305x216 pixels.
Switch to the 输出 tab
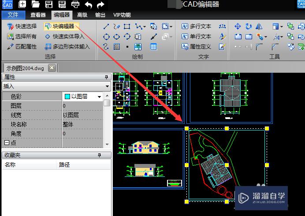pos(100,15)
